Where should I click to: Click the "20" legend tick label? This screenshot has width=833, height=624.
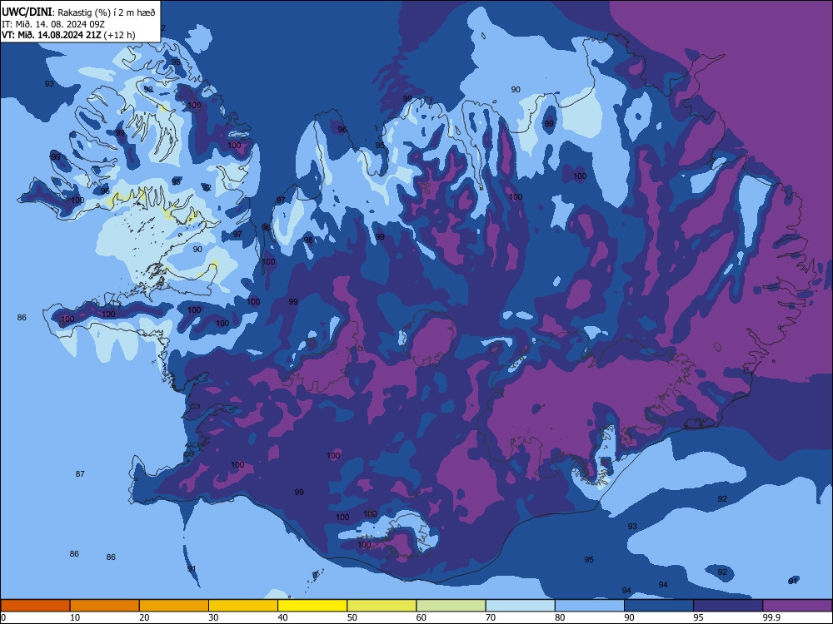[144, 617]
